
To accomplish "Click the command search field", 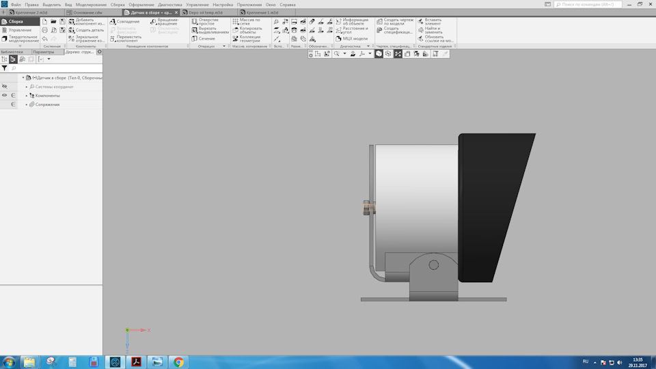I will (x=588, y=4).
